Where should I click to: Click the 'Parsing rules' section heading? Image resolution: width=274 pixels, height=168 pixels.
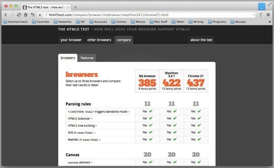point(78,104)
